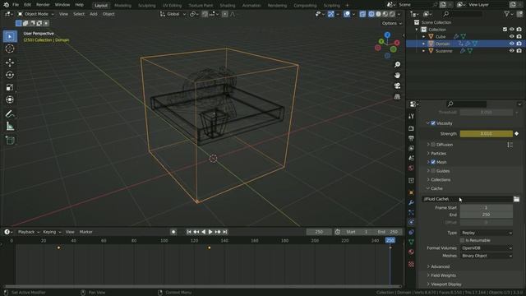Jump to the timeline end frame
526x296 pixels.
pos(225,232)
